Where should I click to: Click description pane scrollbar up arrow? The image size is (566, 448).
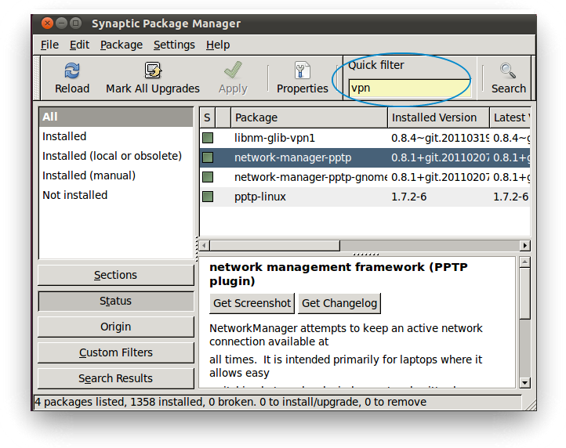[525, 262]
